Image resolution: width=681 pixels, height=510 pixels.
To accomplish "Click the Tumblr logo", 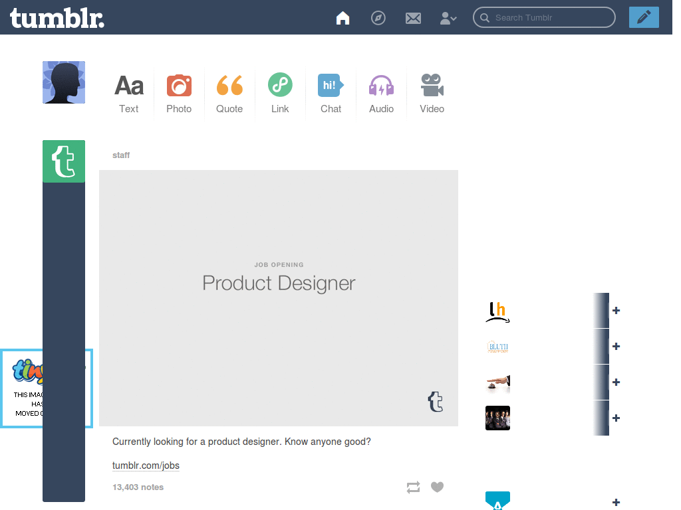I will pyautogui.click(x=57, y=19).
